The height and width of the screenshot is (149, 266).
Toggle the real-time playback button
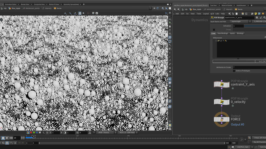pyautogui.click(x=7, y=143)
